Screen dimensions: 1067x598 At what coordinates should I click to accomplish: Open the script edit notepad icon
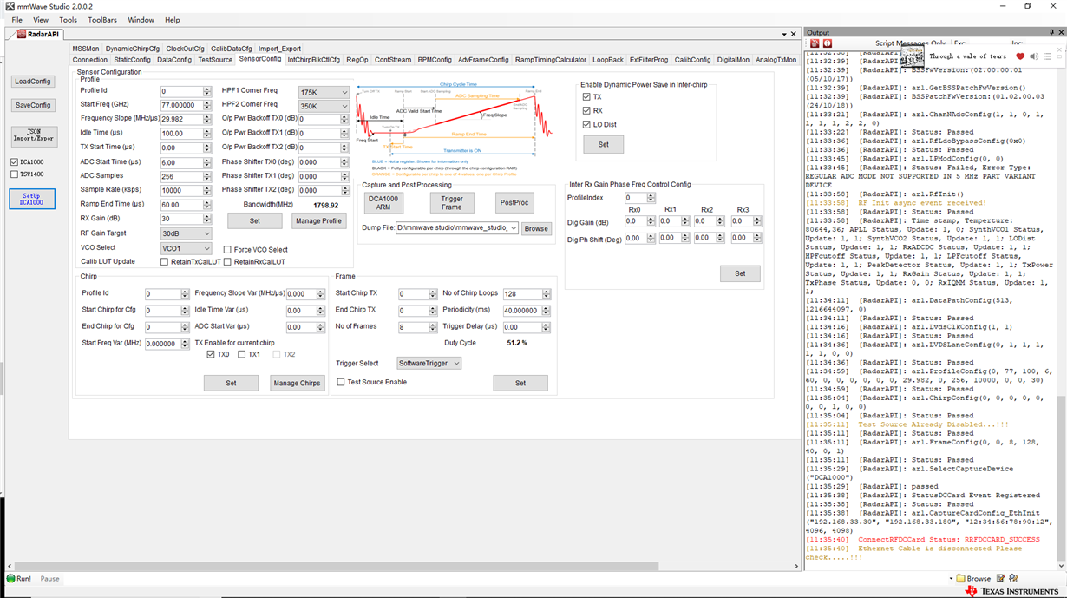[1000, 578]
